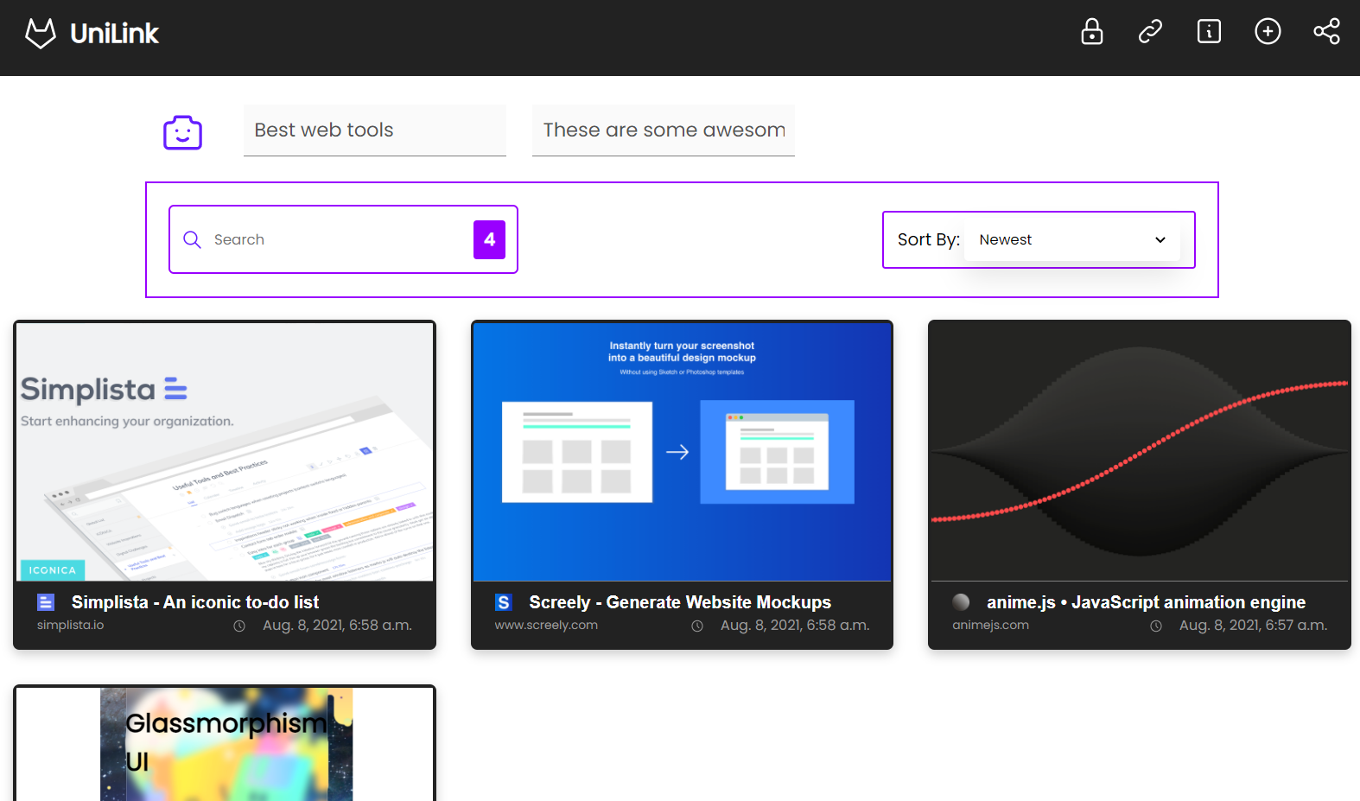1360x801 pixels.
Task: Click the Screely S favicon icon
Action: point(504,602)
